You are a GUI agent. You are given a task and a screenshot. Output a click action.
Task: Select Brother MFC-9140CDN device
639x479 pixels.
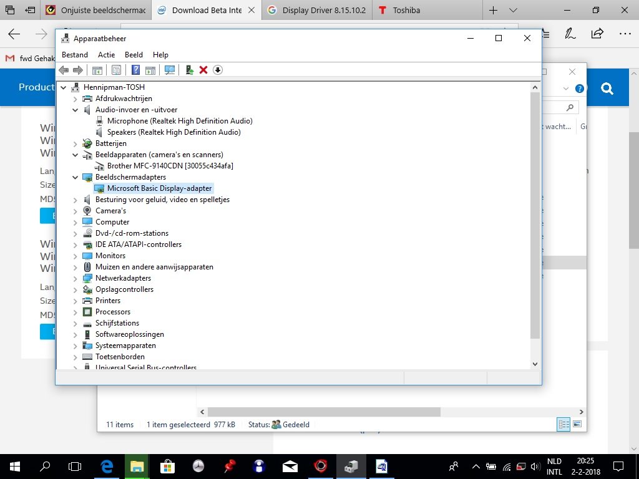(170, 166)
